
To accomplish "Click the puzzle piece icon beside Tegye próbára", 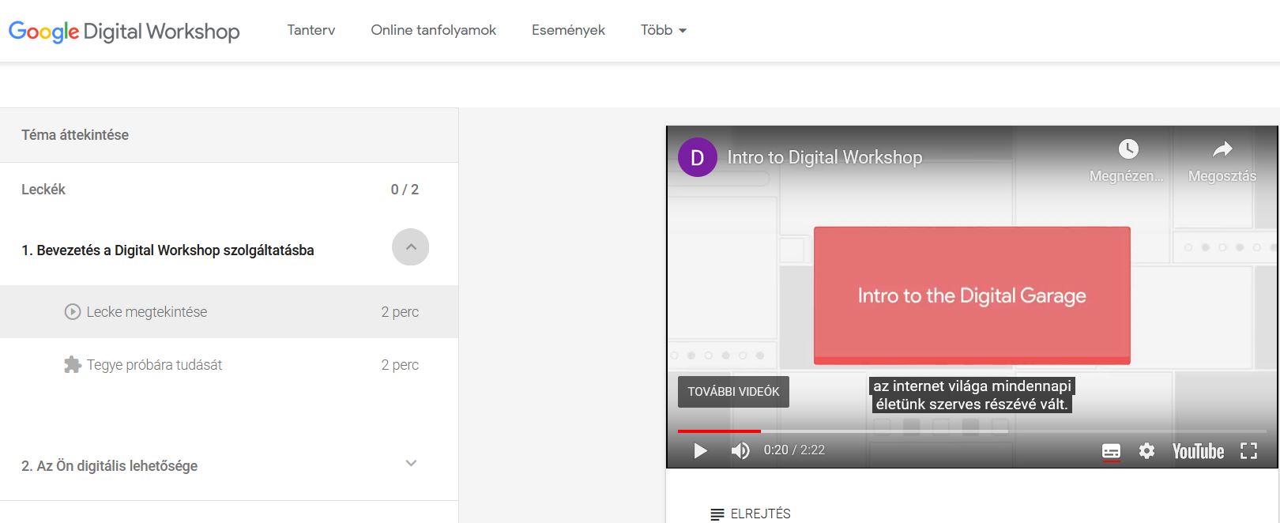I will point(73,365).
